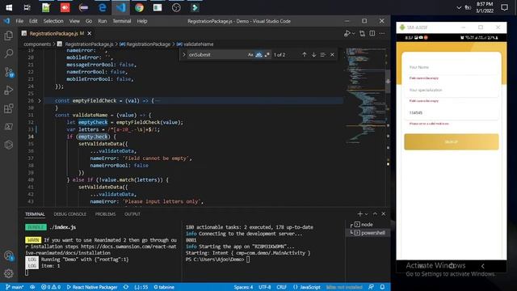517x291 pixels.
Task: Open the launch profile dropdown arrow
Action: [366, 214]
